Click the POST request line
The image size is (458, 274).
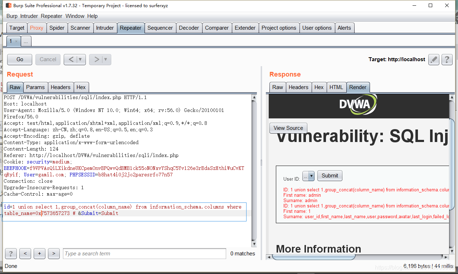point(75,97)
